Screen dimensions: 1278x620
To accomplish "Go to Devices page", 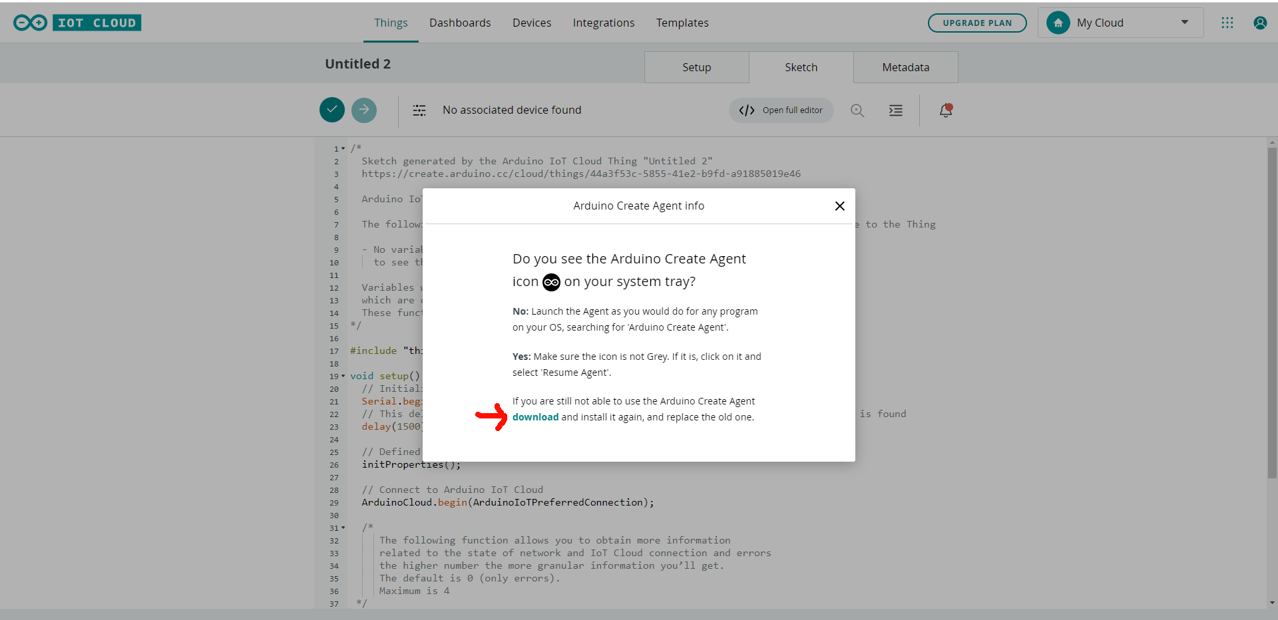I will [532, 23].
